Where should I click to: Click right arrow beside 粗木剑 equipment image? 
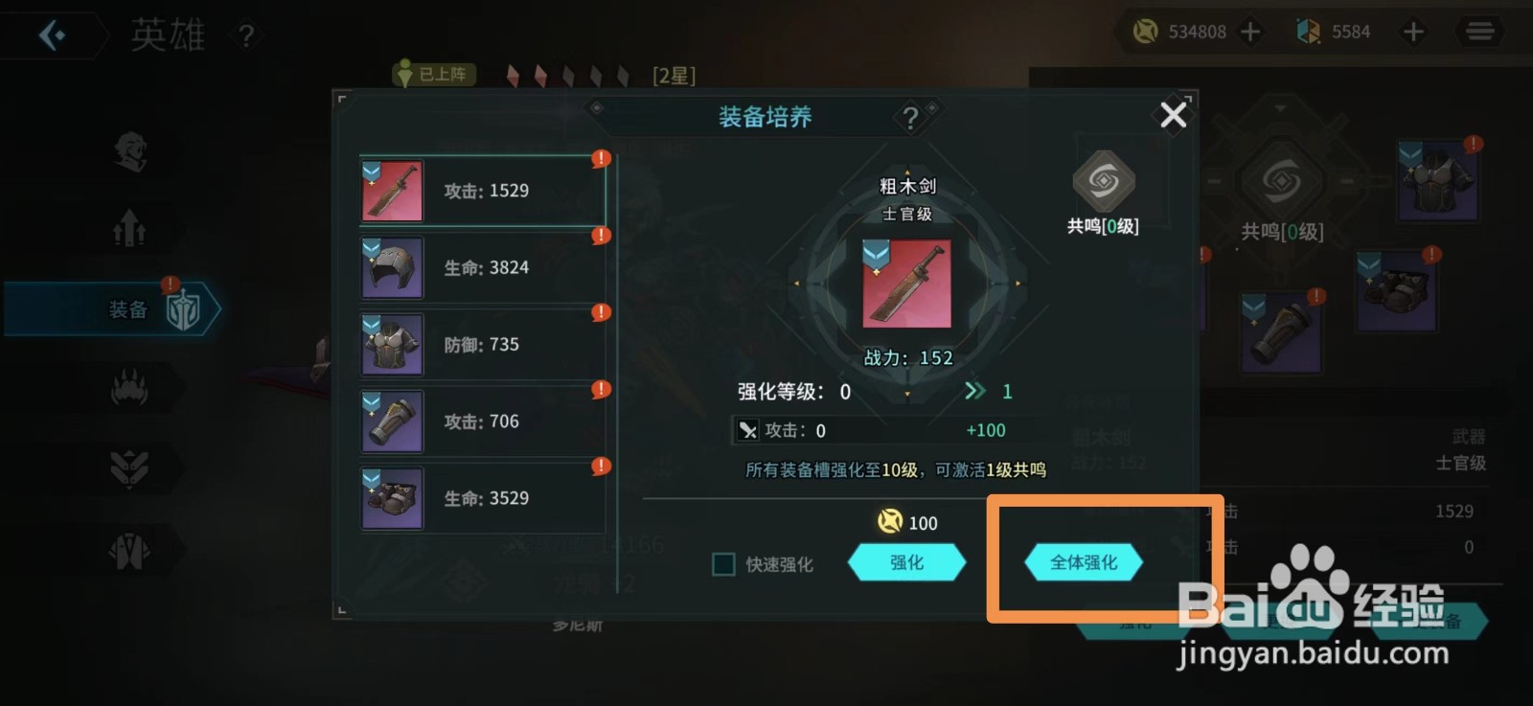1018,284
